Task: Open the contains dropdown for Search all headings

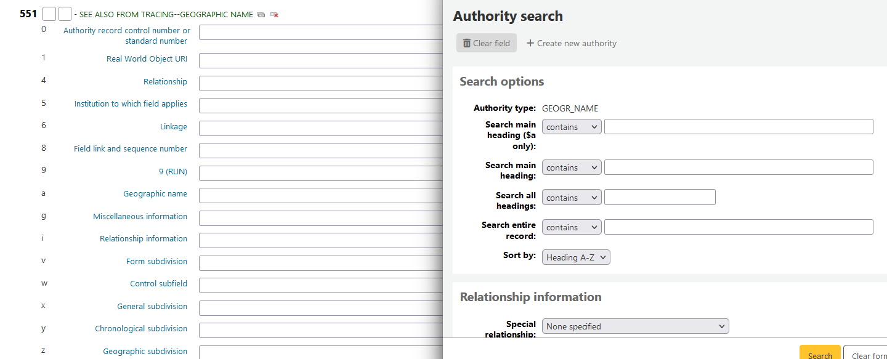Action: (571, 197)
